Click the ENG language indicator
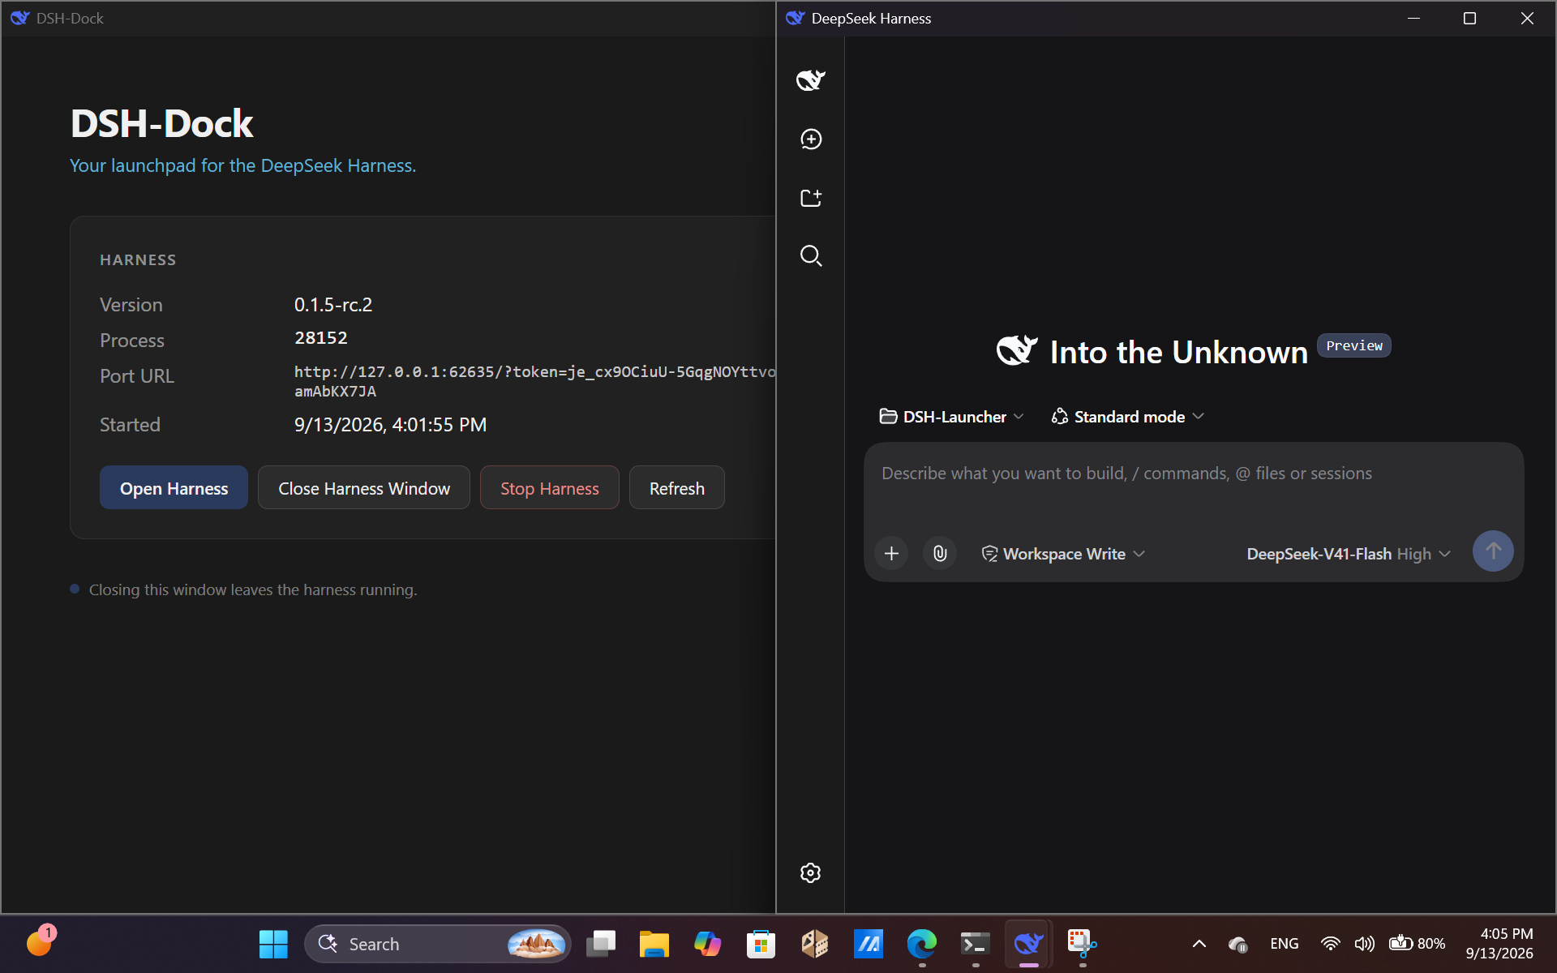 [x=1284, y=944]
